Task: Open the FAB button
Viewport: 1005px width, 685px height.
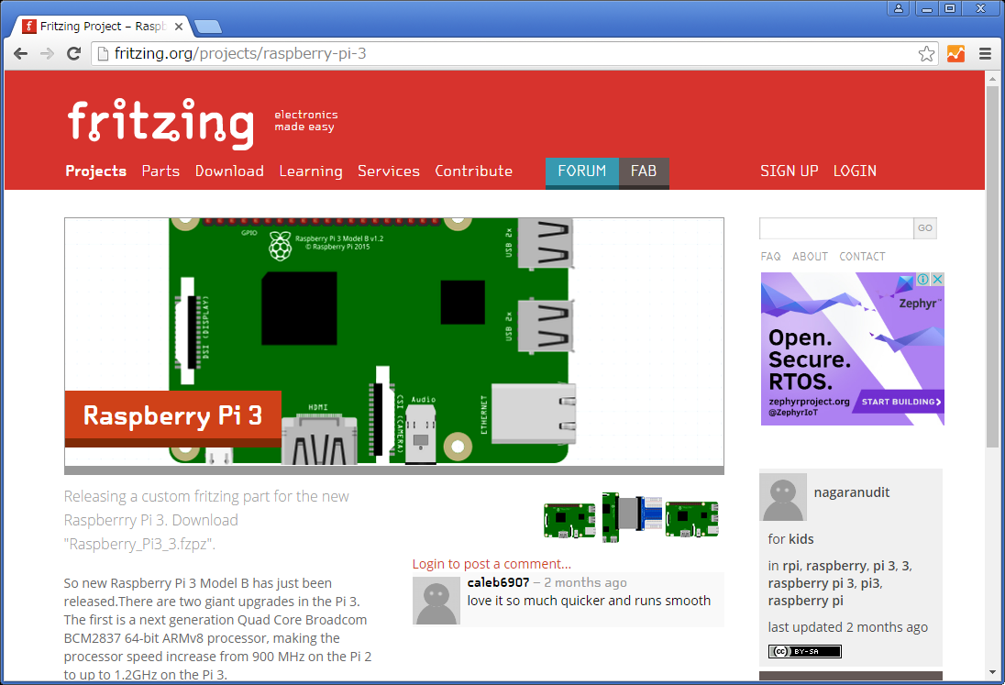Action: [x=644, y=172]
